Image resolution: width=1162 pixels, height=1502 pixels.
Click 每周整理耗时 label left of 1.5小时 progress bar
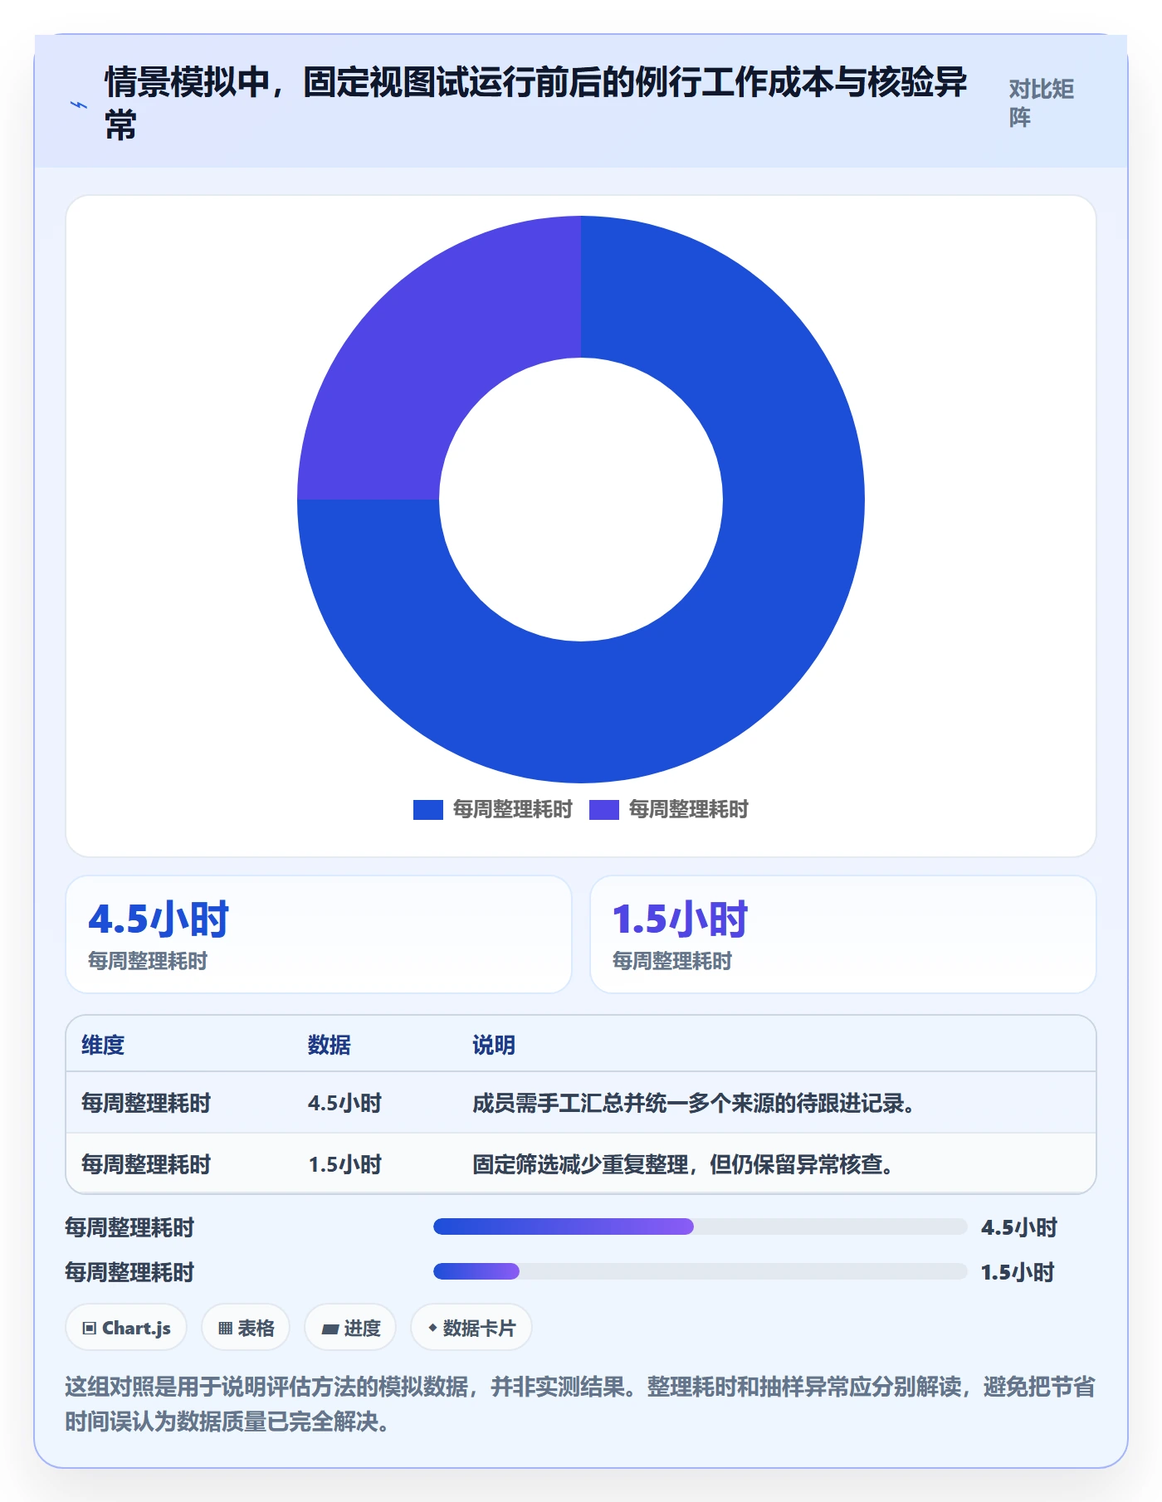[x=129, y=1272]
